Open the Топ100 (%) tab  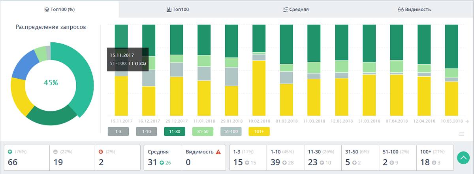pos(59,9)
